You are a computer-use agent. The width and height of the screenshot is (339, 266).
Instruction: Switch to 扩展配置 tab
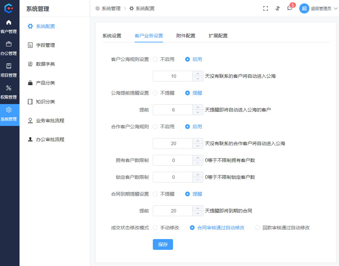tap(218, 36)
